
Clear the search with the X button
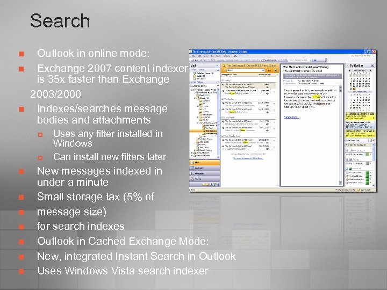[269, 70]
